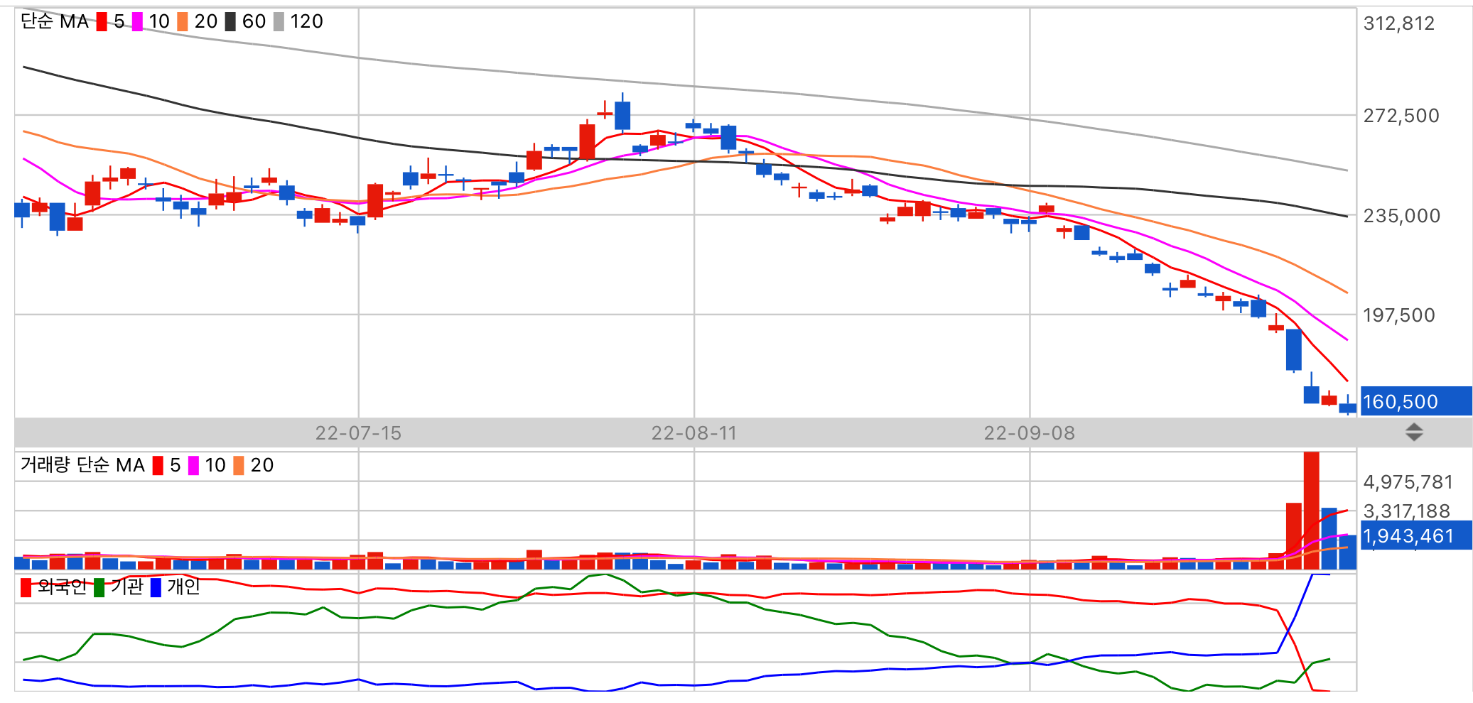Click the 외국인 investor label
The height and width of the screenshot is (703, 1473).
click(62, 587)
